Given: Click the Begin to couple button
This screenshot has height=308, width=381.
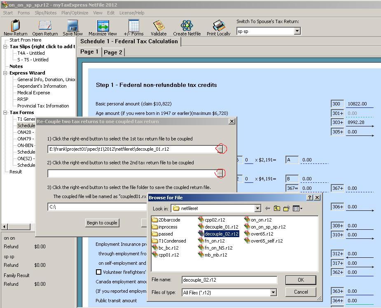Looking at the screenshot, I should 102,223.
